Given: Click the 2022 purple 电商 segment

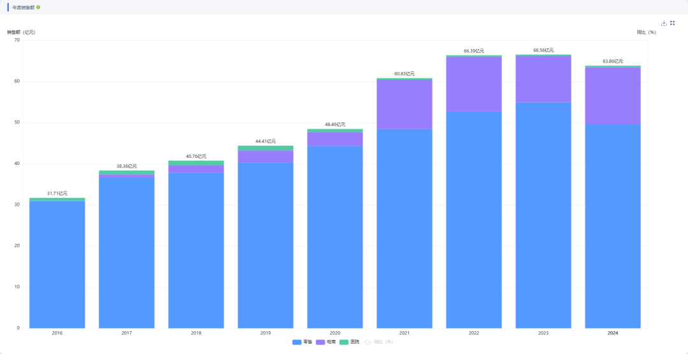Looking at the screenshot, I should [x=473, y=84].
